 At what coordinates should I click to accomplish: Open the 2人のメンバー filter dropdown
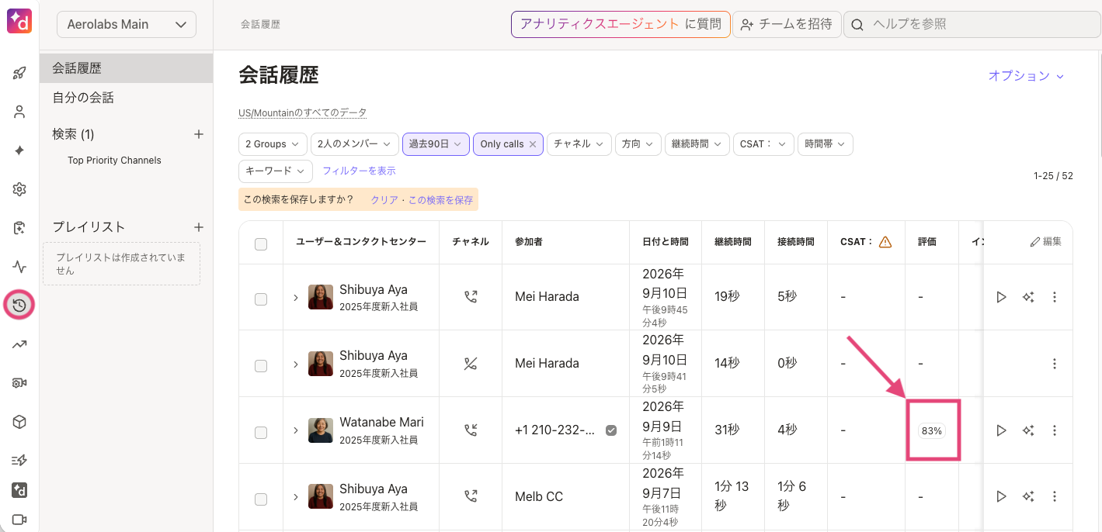[x=354, y=144]
